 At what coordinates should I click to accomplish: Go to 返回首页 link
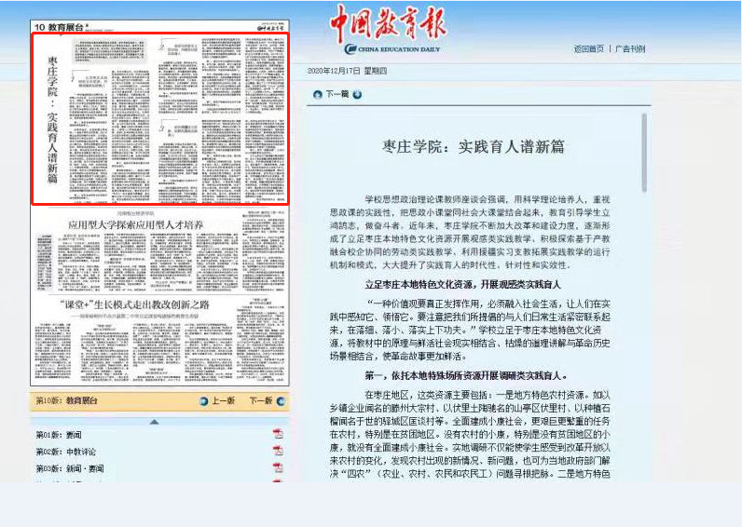(588, 49)
